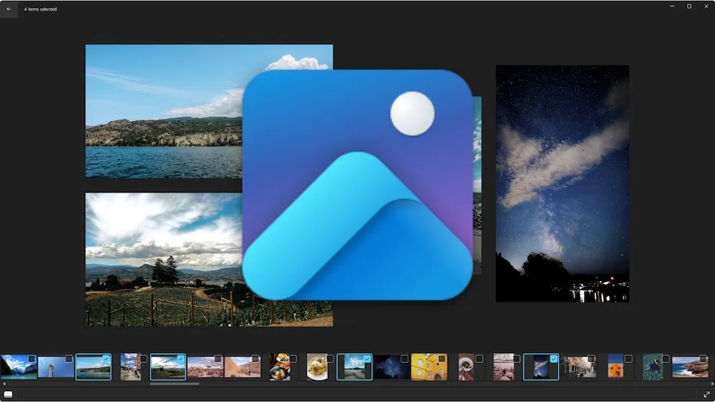Go back using the arrow icon
The width and height of the screenshot is (715, 402).
[x=9, y=9]
